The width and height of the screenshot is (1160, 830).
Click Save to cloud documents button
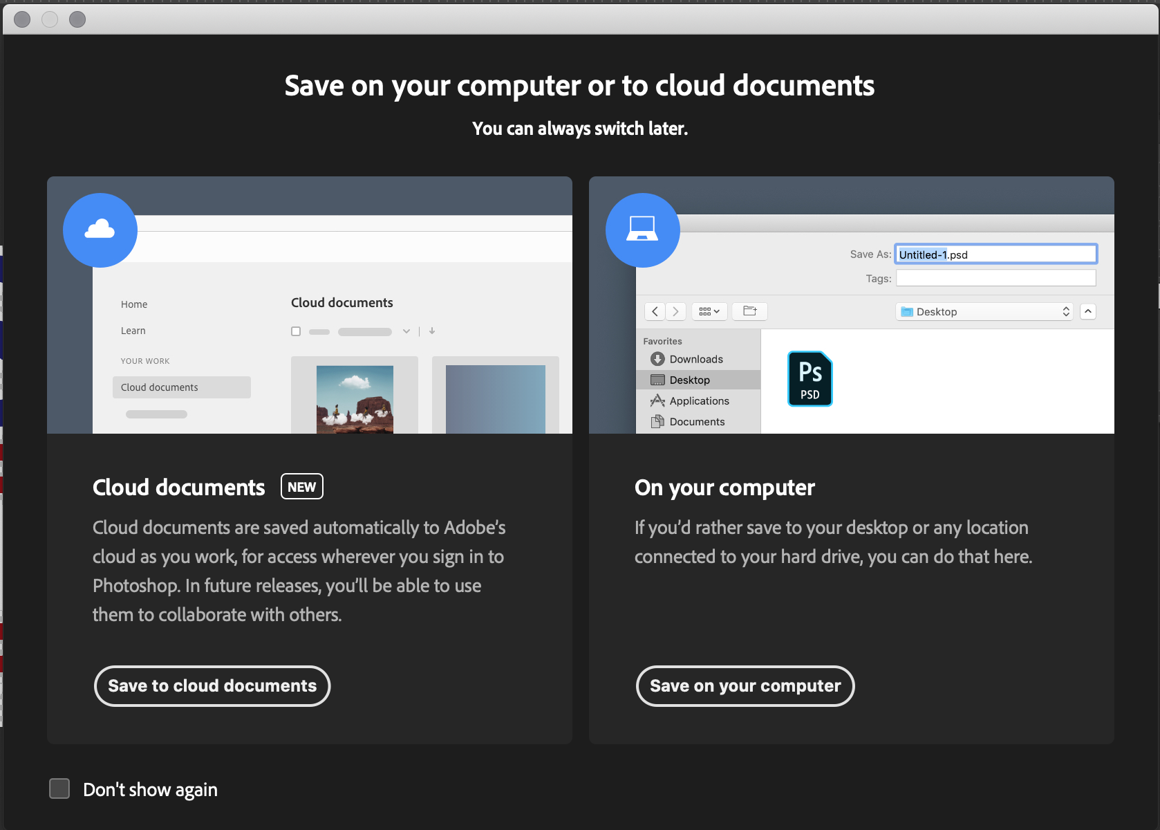tap(212, 686)
